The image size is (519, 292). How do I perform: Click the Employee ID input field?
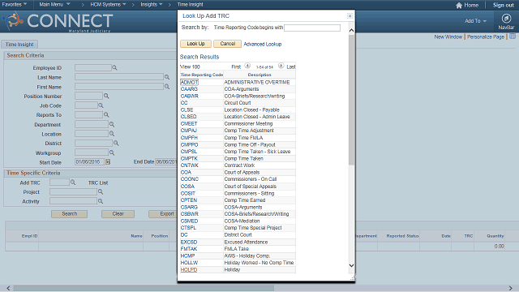[x=93, y=67]
